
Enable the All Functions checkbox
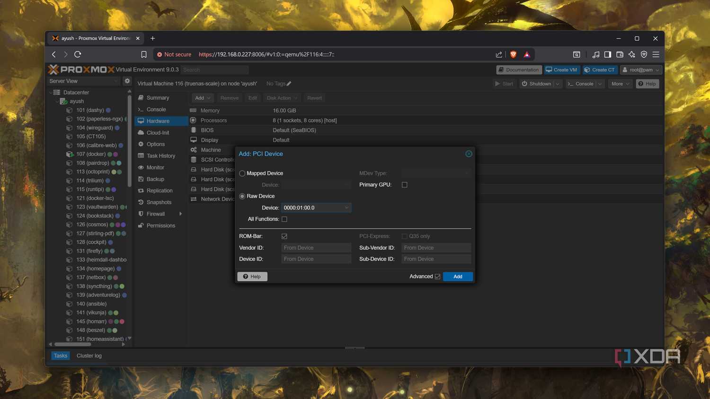coord(284,219)
